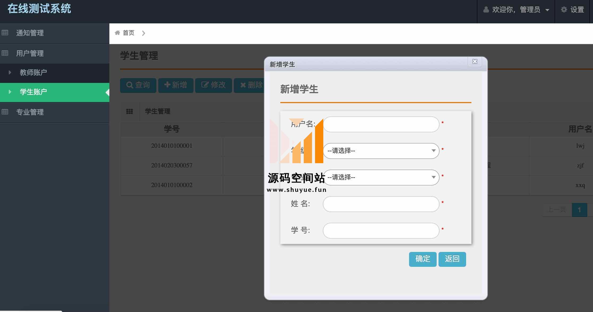
Task: Click the 上一页 pagination button
Action: 557,210
